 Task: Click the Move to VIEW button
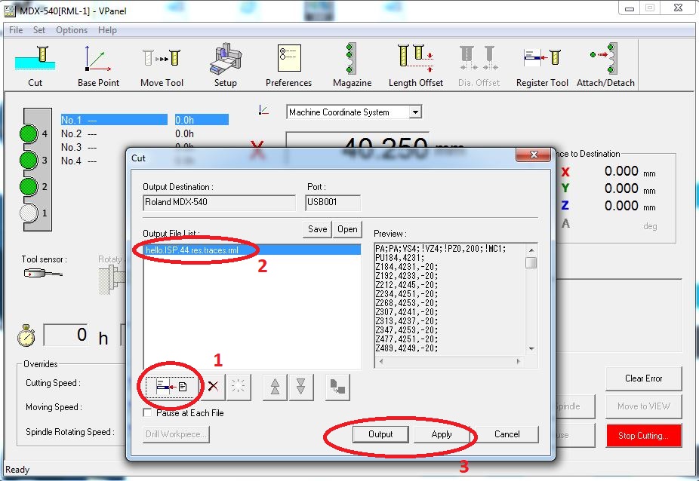pyautogui.click(x=643, y=406)
